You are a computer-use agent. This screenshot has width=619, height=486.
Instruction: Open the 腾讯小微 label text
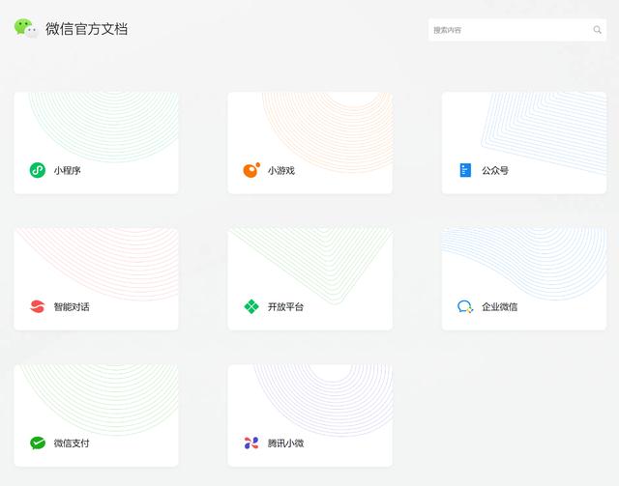coord(286,443)
